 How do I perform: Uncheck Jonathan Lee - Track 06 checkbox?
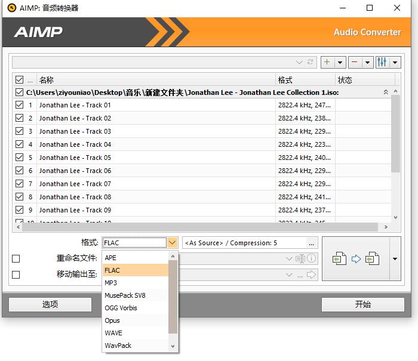click(x=20, y=171)
